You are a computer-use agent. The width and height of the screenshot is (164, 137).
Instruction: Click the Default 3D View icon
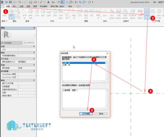[x=53, y=2]
